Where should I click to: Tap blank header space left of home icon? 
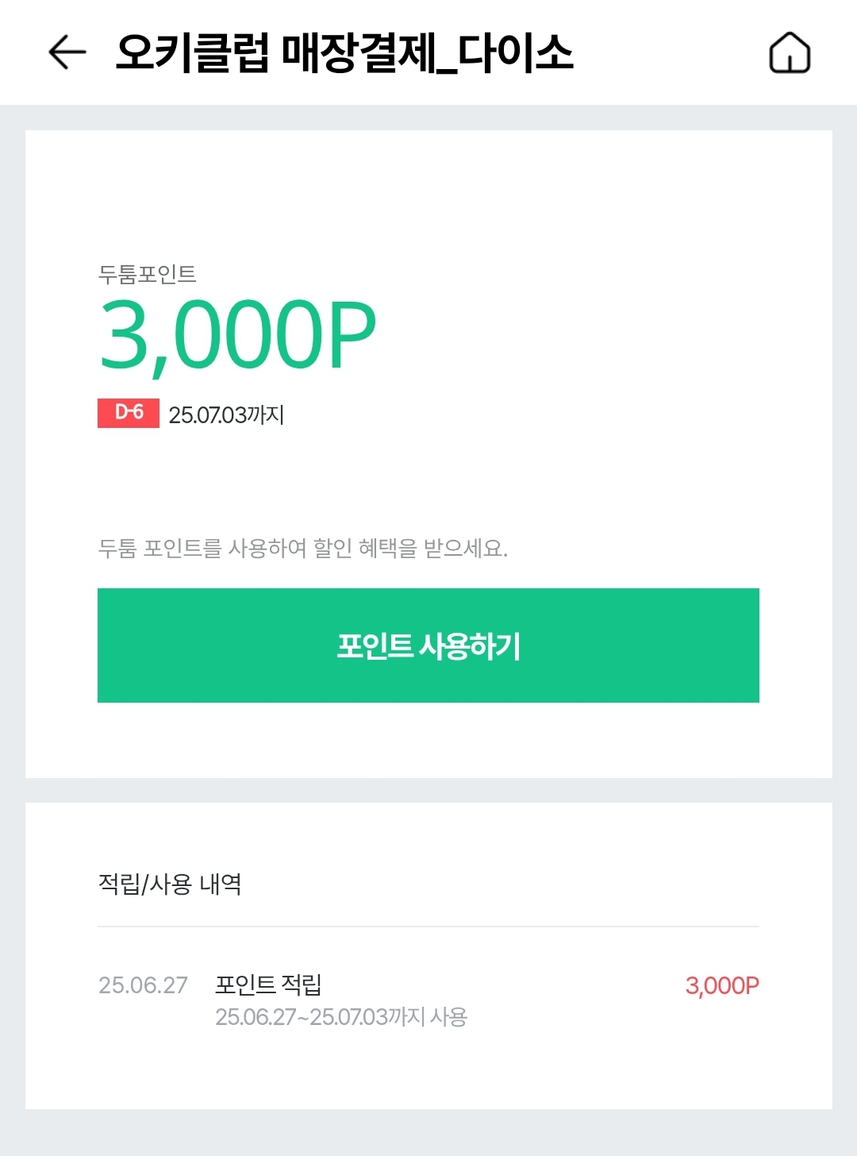coord(671,53)
